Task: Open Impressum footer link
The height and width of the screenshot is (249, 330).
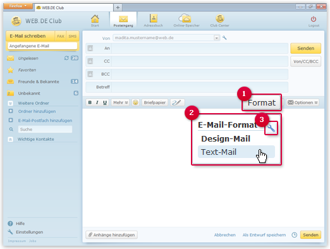Action: [x=17, y=241]
